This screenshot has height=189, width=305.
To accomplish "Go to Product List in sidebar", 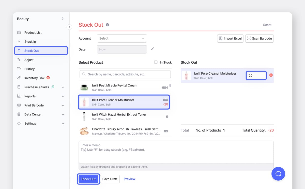I will point(33,32).
